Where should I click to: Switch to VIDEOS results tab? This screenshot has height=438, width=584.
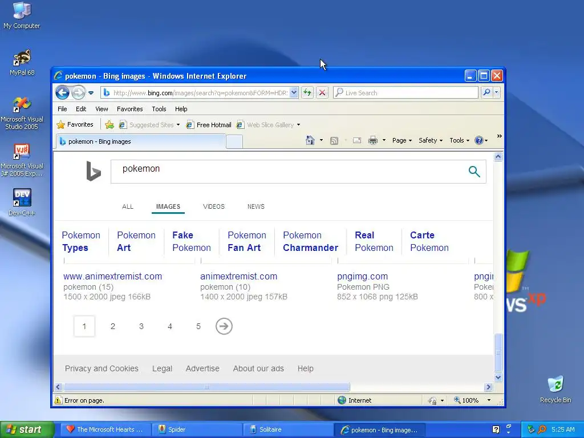[214, 206]
